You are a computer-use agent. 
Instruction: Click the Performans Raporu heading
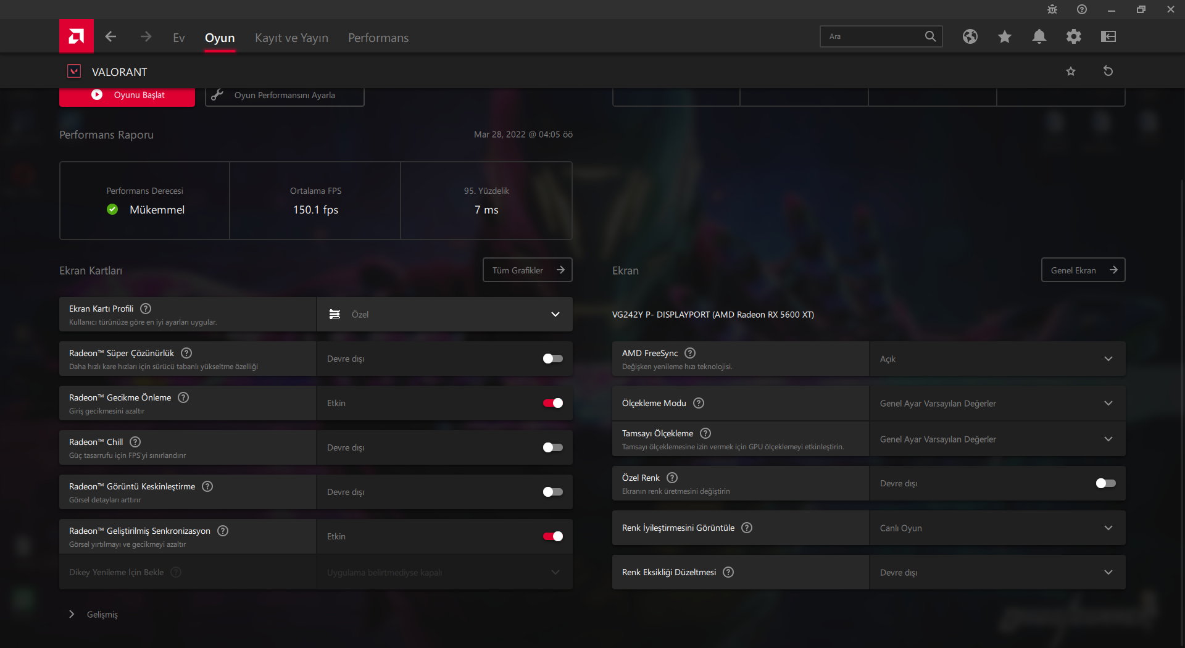(106, 135)
